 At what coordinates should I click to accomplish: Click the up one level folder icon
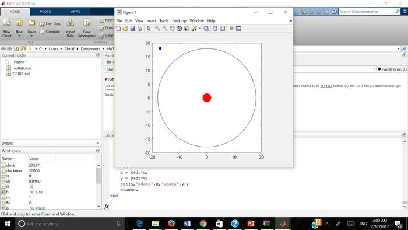click(16, 48)
